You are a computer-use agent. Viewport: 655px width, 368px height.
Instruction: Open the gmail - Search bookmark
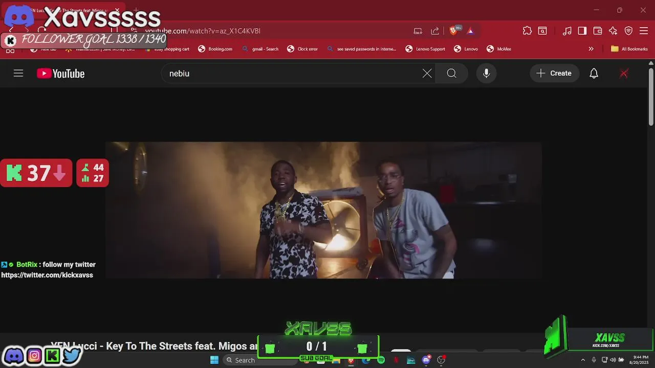tap(260, 49)
